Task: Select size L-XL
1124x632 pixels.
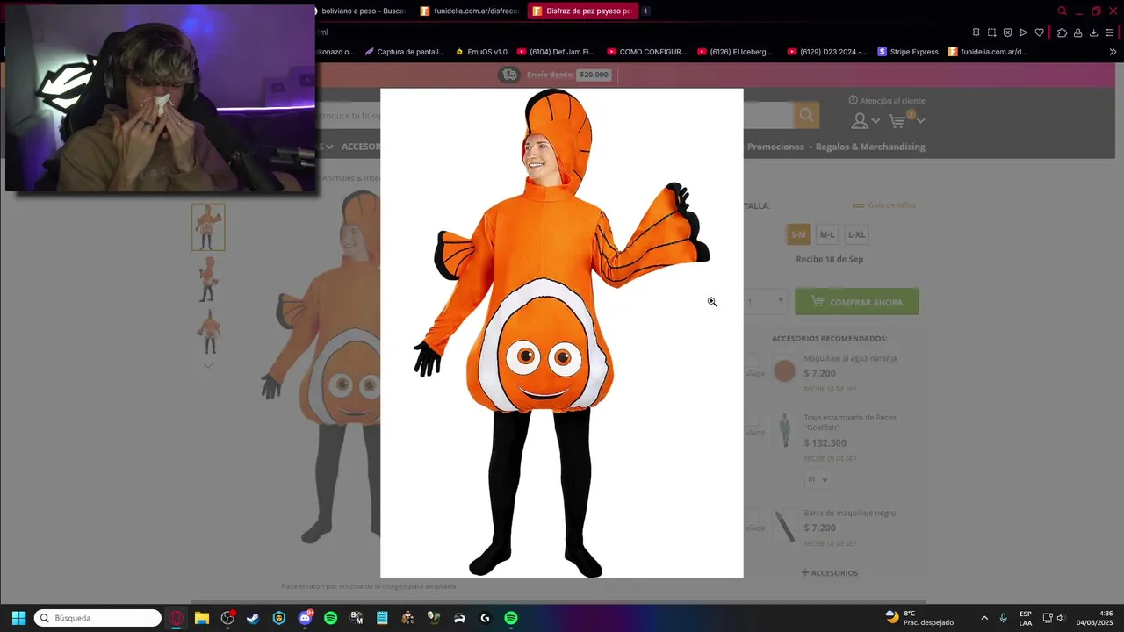Action: (856, 234)
